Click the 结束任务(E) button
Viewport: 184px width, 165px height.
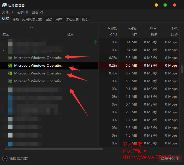tap(170, 158)
